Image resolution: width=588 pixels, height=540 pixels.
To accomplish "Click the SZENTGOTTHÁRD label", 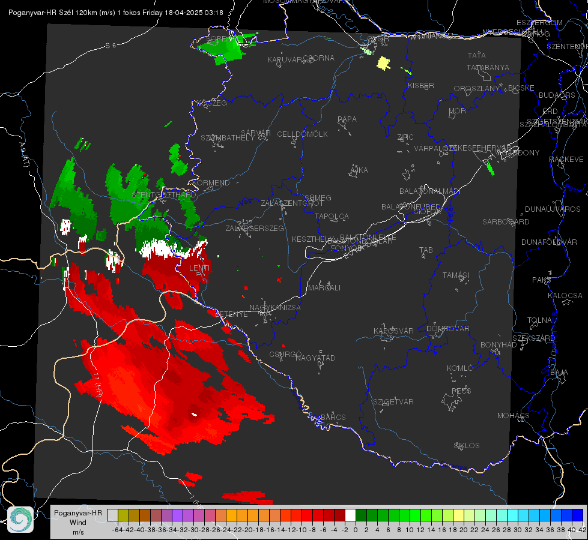I will (x=164, y=195).
